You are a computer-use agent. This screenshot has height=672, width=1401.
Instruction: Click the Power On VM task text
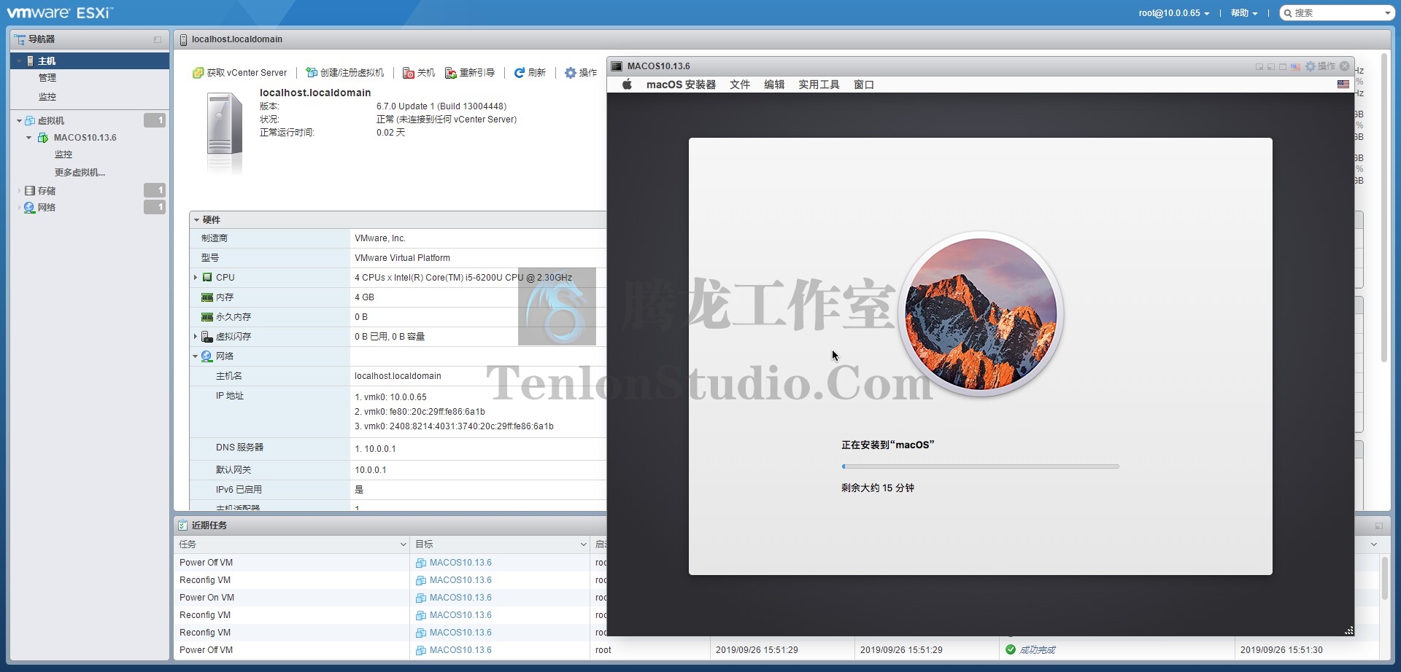point(207,598)
